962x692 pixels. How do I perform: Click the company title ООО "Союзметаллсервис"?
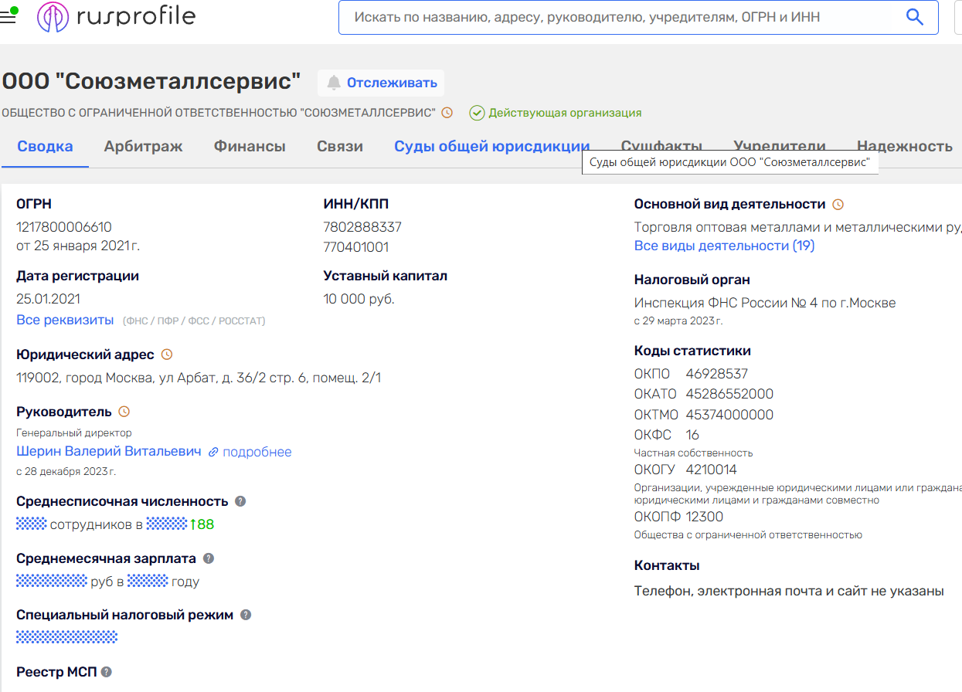151,82
